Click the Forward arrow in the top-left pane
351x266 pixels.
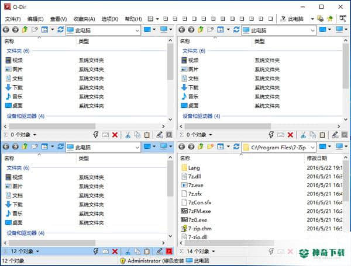click(x=15, y=30)
